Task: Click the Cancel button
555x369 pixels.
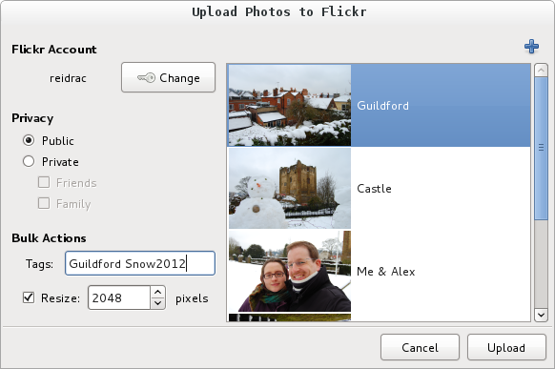Action: (x=420, y=347)
